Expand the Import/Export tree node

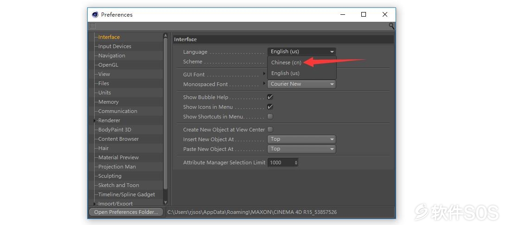tap(95, 204)
